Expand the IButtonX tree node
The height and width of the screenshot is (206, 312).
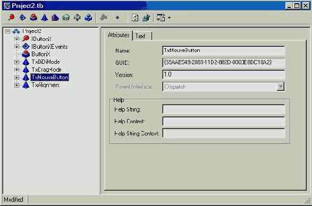pyautogui.click(x=16, y=39)
